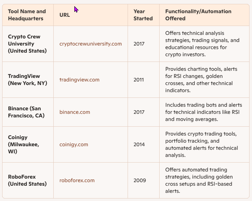252x201 pixels.
Task: Follow the coinigy.com link
Action: point(74,144)
